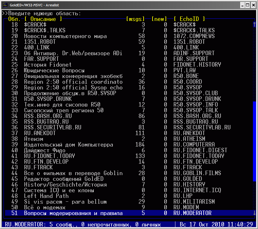Maximize the GoldED window
This screenshot has height=229, width=258.
click(248, 5)
